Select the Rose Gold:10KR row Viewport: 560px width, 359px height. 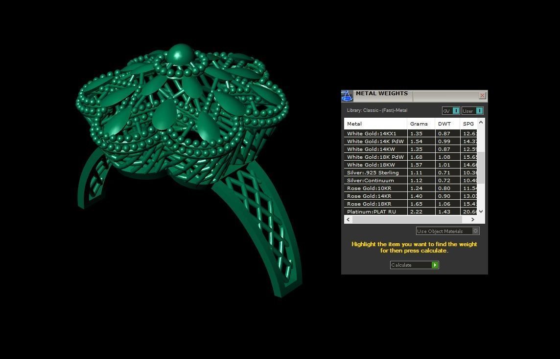click(410, 188)
